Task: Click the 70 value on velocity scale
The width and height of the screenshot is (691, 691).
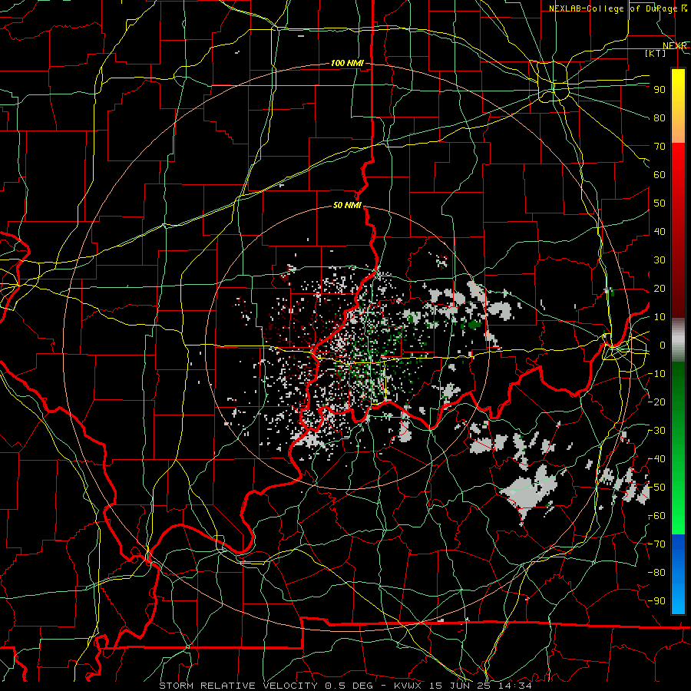Action: (660, 147)
